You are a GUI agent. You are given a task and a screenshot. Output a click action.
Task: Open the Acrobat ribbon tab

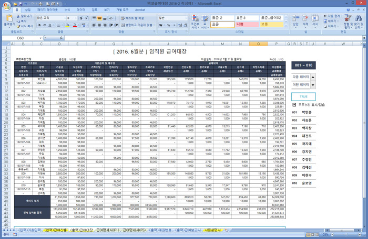140,10
